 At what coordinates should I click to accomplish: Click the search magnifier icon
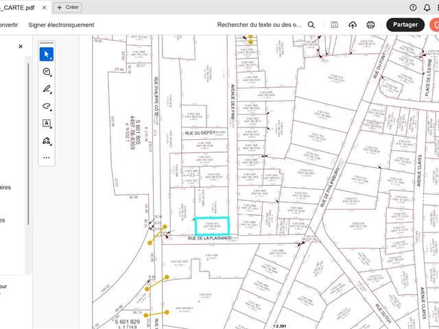(x=311, y=25)
